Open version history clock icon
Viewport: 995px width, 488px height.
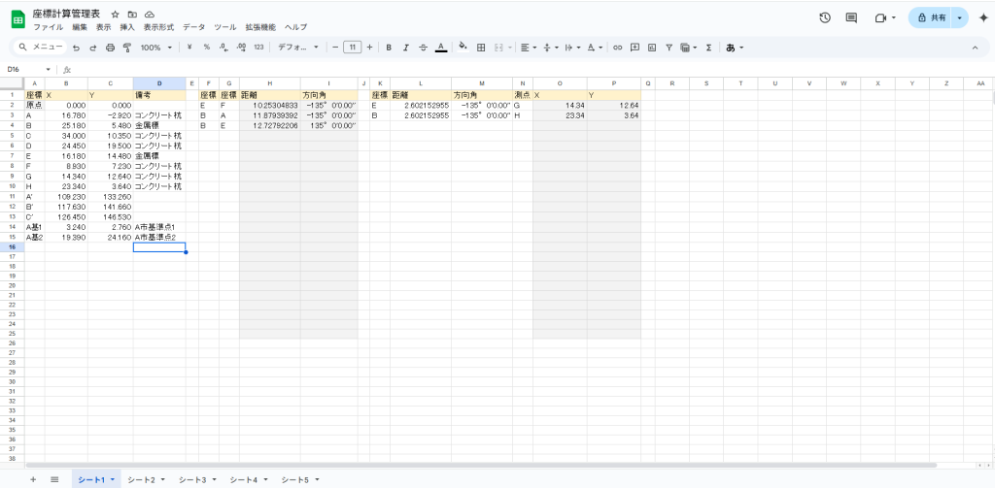[825, 17]
